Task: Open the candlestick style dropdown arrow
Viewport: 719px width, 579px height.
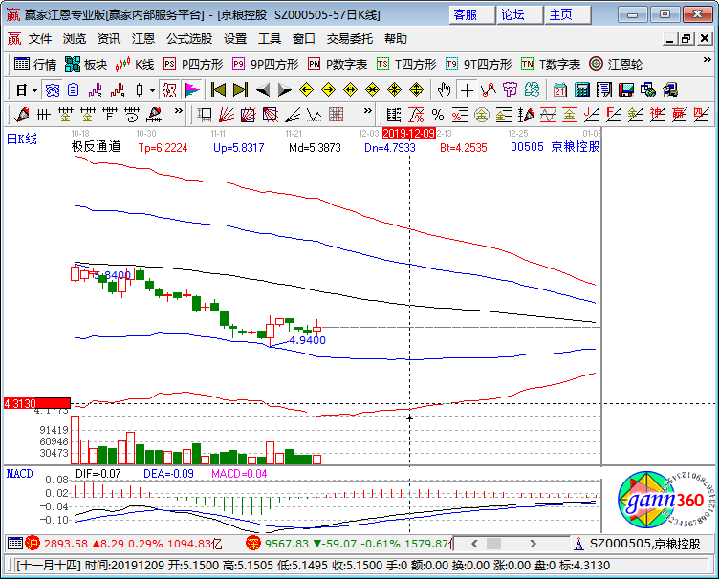Action: pos(152,90)
